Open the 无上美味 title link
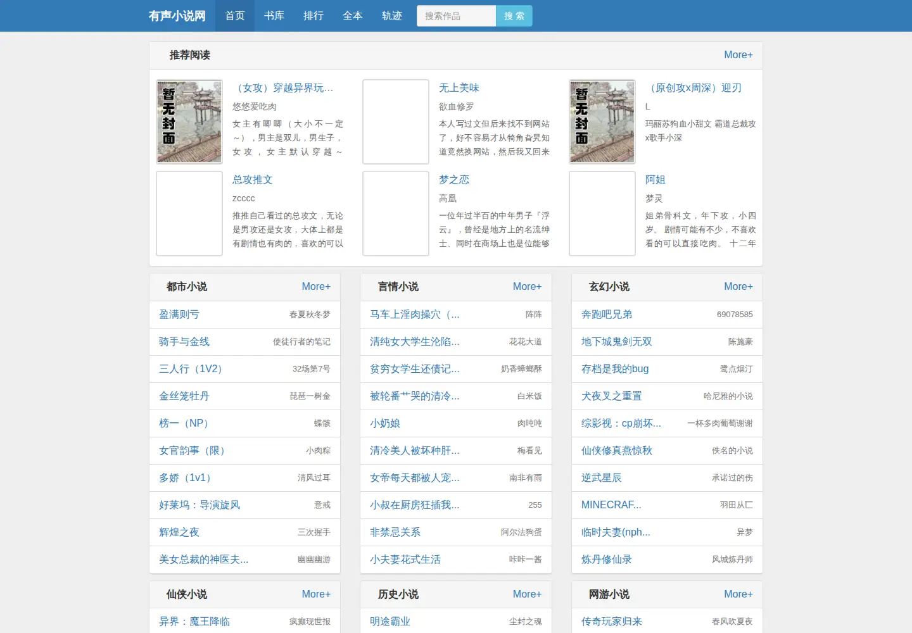The image size is (912, 633). pyautogui.click(x=459, y=88)
